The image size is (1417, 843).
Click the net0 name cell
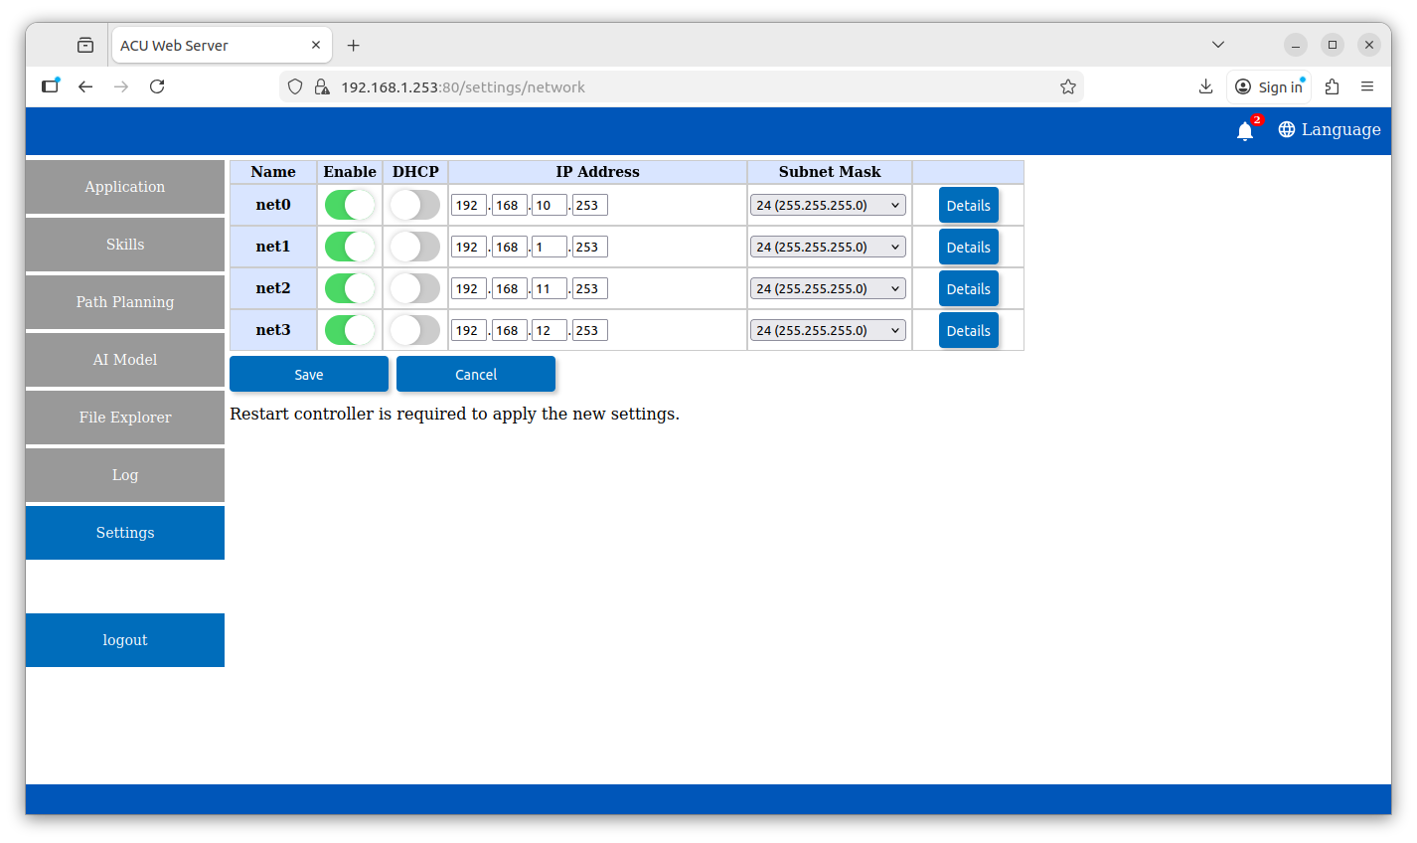[273, 205]
